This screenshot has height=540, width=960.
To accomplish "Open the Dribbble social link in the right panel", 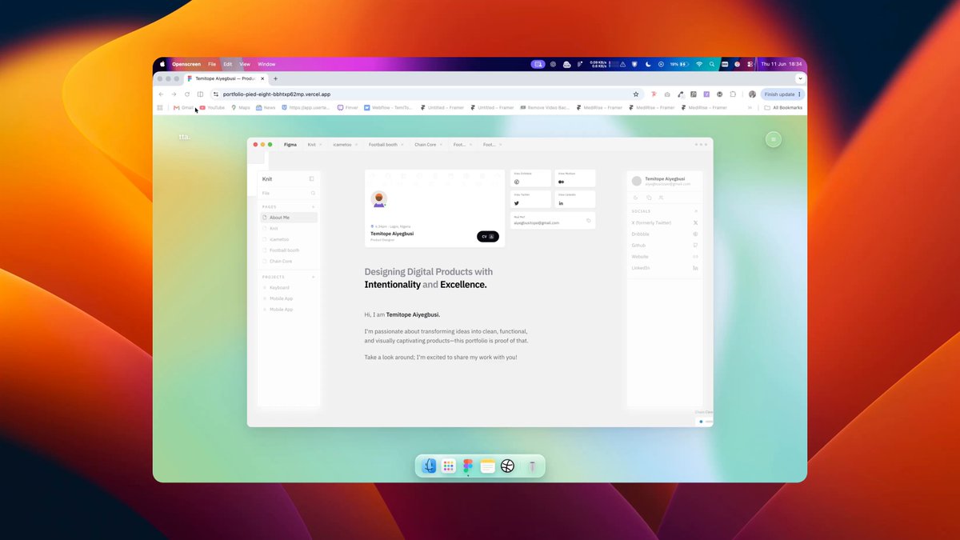I will click(x=665, y=234).
